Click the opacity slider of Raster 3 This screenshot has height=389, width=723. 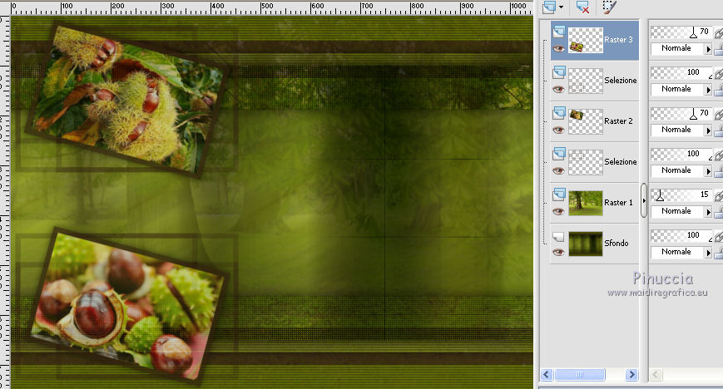click(681, 32)
